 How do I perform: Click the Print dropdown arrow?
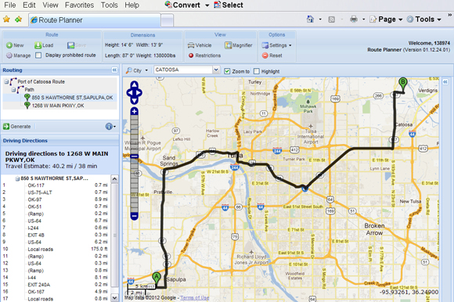coord(363,20)
